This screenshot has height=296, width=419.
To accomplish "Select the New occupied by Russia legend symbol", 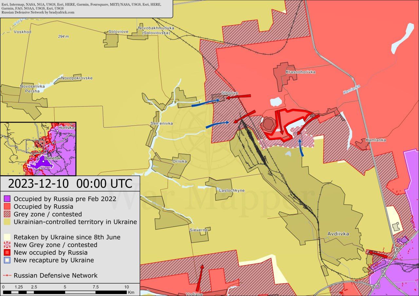I will coord(7,252).
